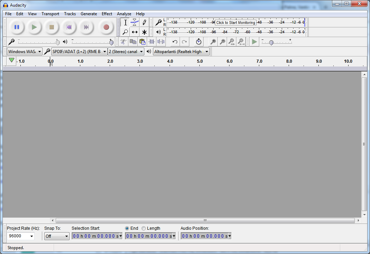Image resolution: width=370 pixels, height=254 pixels.
Task: Zoom In on the timeline
Action: [213, 42]
